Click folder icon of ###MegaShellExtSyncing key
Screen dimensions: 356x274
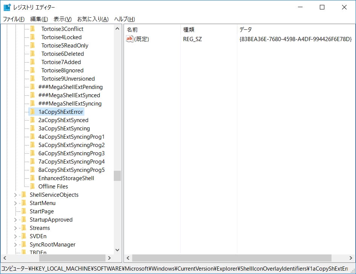tap(33, 103)
